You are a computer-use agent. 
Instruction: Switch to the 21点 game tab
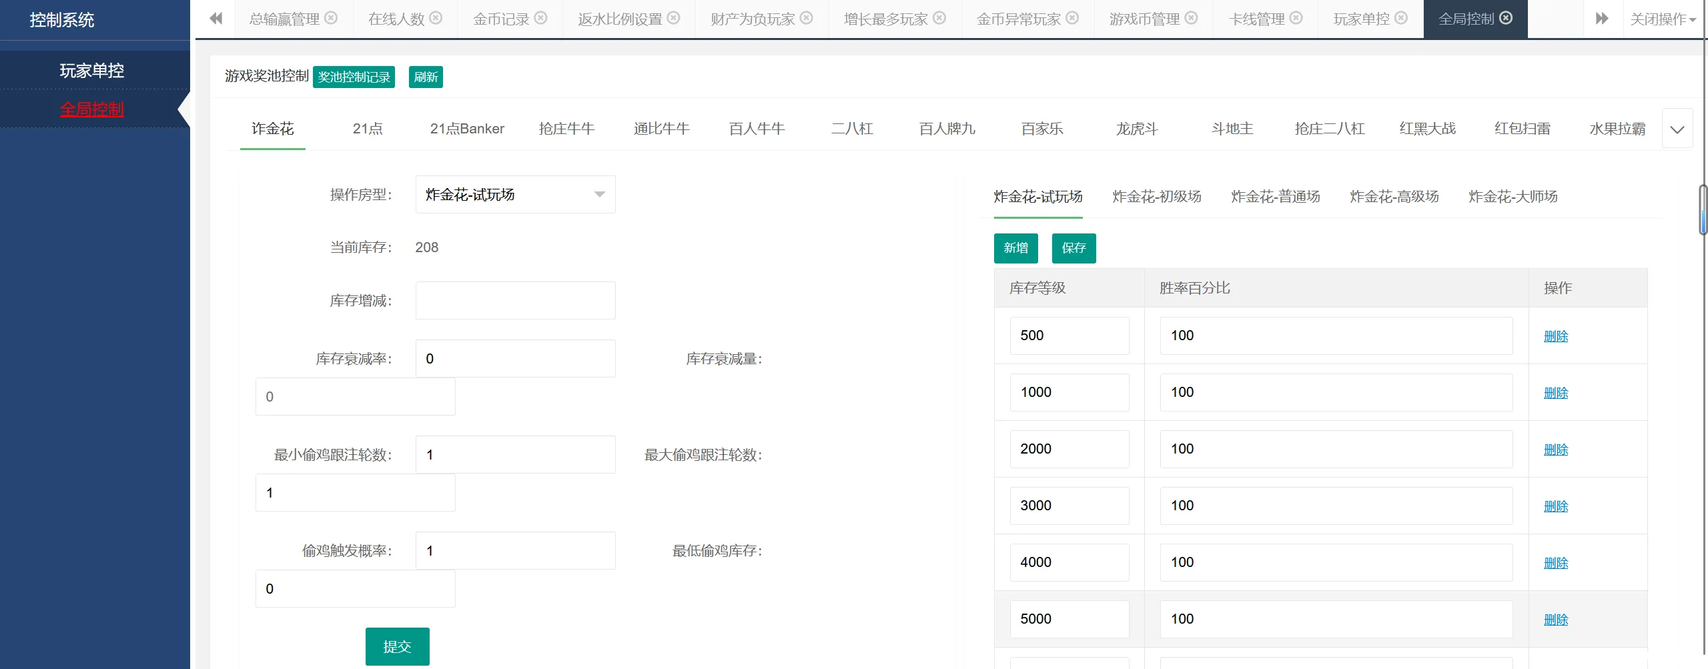368,129
